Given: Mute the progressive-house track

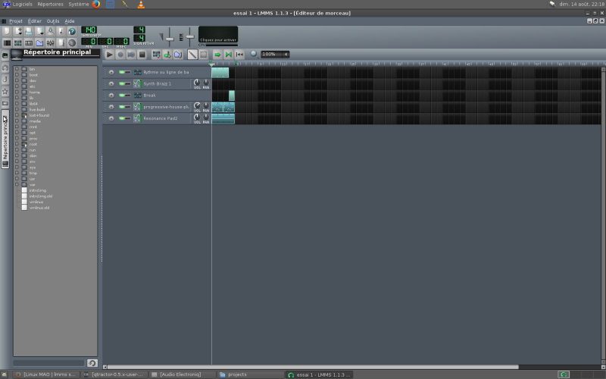Looking at the screenshot, I should [x=121, y=107].
